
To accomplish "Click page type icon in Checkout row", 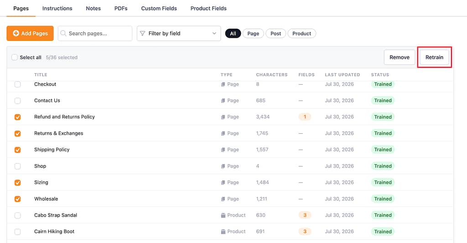I will coord(223,84).
